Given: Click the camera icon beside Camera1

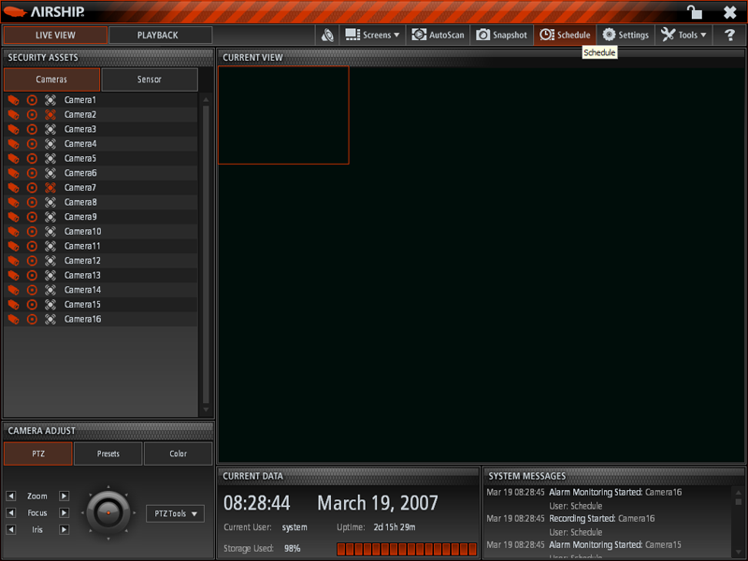Looking at the screenshot, I should click(14, 100).
